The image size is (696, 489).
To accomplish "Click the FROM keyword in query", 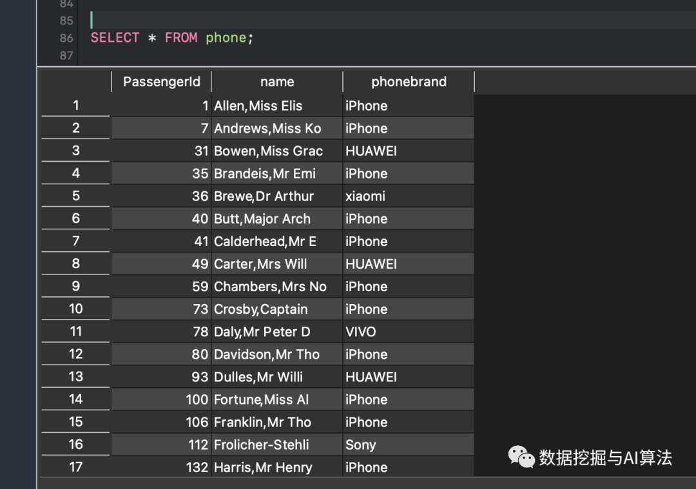I will [x=181, y=38].
